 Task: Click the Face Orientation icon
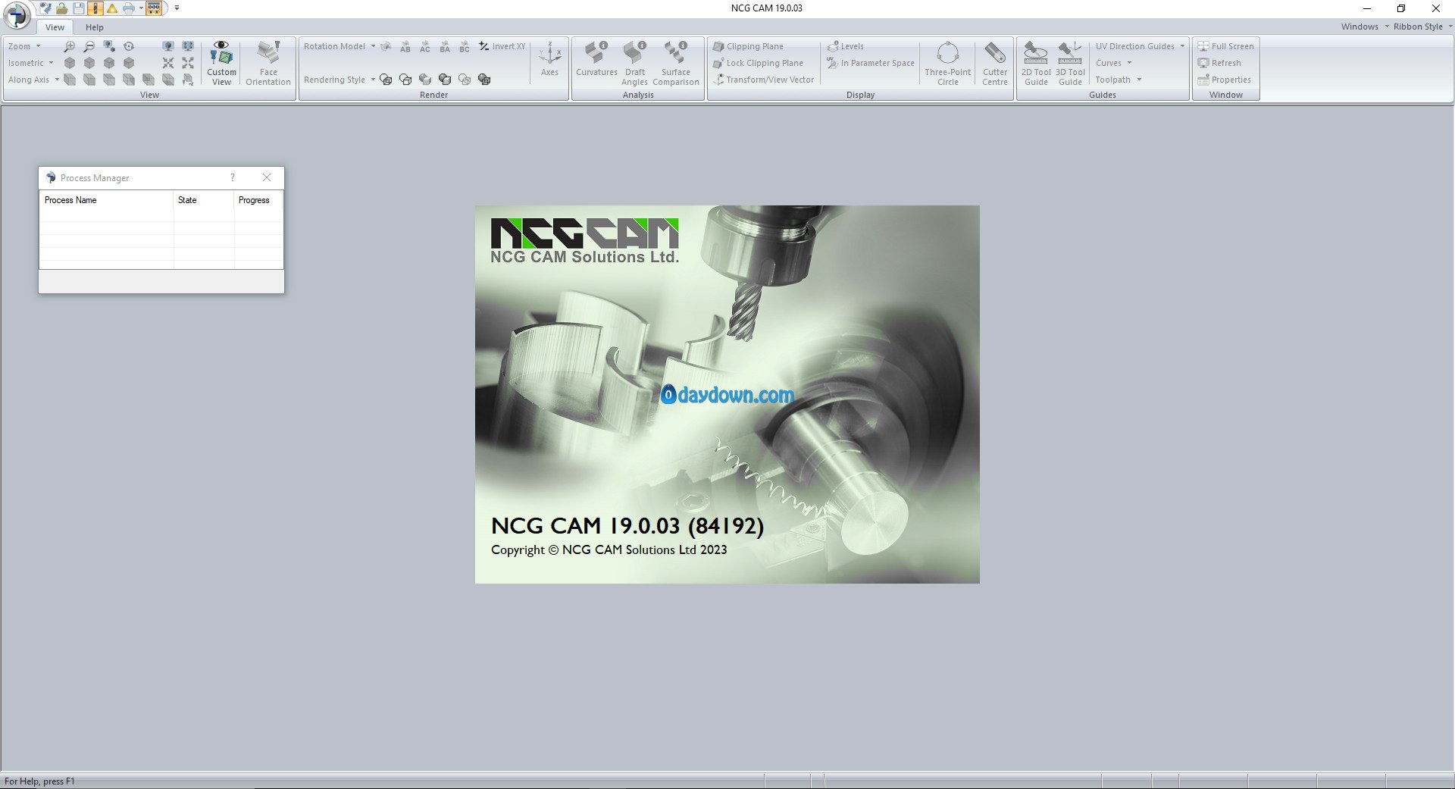pos(268,63)
